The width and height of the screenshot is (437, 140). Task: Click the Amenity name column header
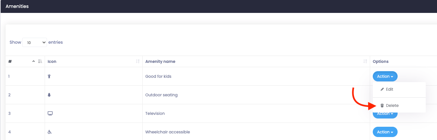point(160,62)
